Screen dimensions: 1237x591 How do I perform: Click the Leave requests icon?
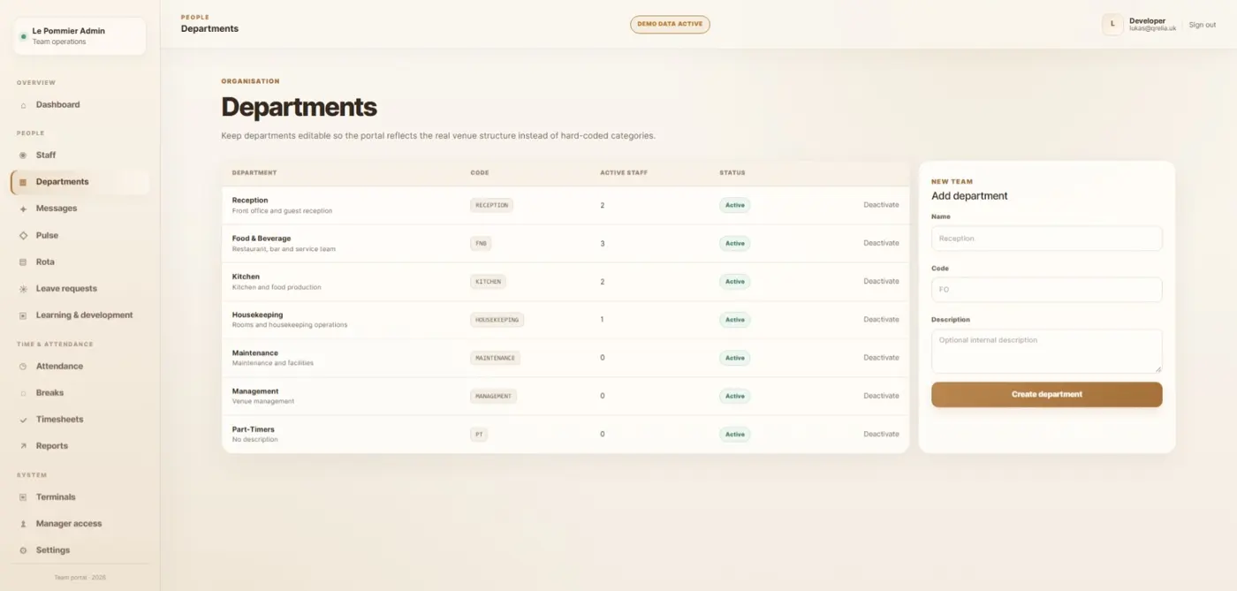pyautogui.click(x=23, y=289)
